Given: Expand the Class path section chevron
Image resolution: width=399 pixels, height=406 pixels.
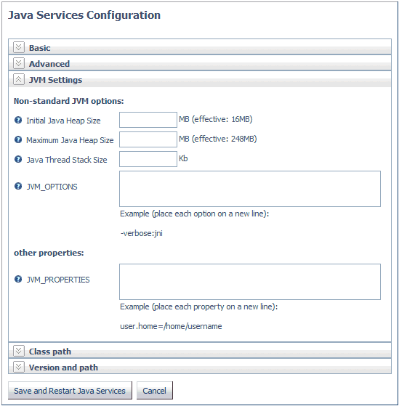Looking at the screenshot, I should pos(18,351).
